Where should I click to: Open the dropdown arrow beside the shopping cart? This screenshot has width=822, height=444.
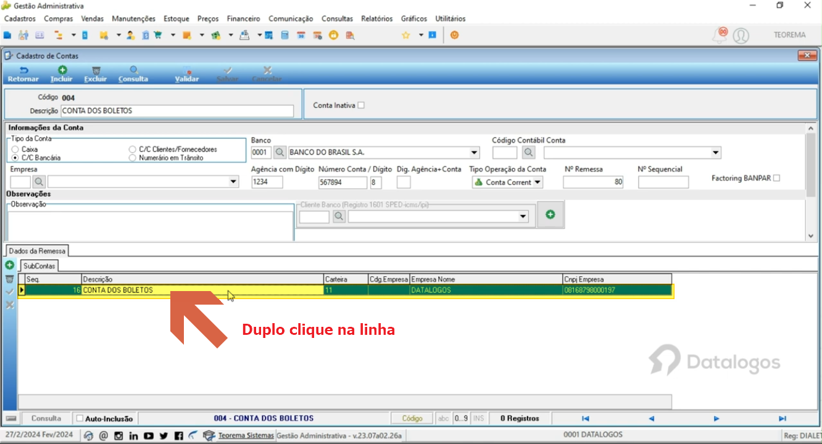pos(173,35)
